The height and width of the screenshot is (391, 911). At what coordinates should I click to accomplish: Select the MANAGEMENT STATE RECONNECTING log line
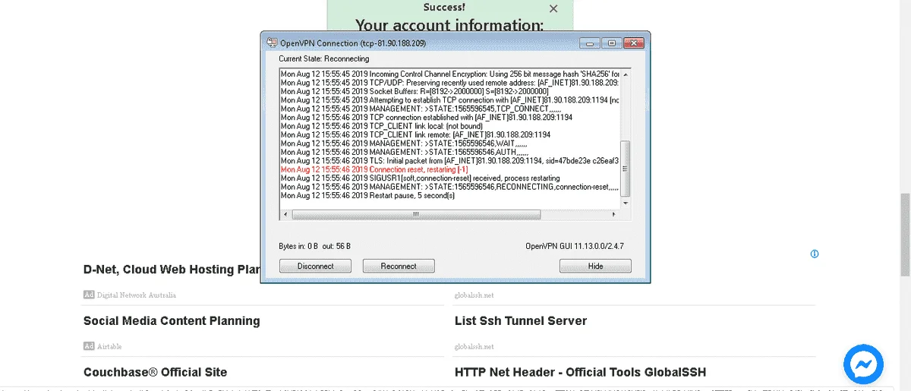(x=450, y=186)
